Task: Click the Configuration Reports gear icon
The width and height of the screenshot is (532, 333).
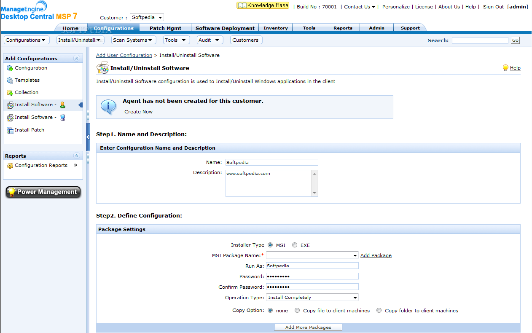Action: point(10,166)
